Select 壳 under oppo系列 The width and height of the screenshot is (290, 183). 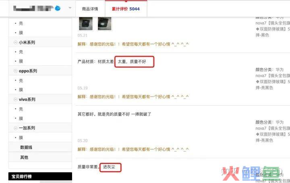tap(21, 81)
